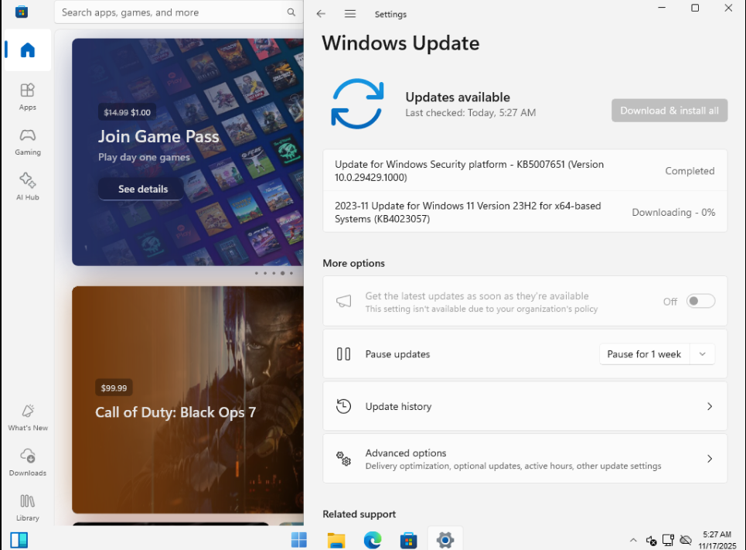Open AI Hub in Store sidebar
746x550 pixels.
pos(28,186)
